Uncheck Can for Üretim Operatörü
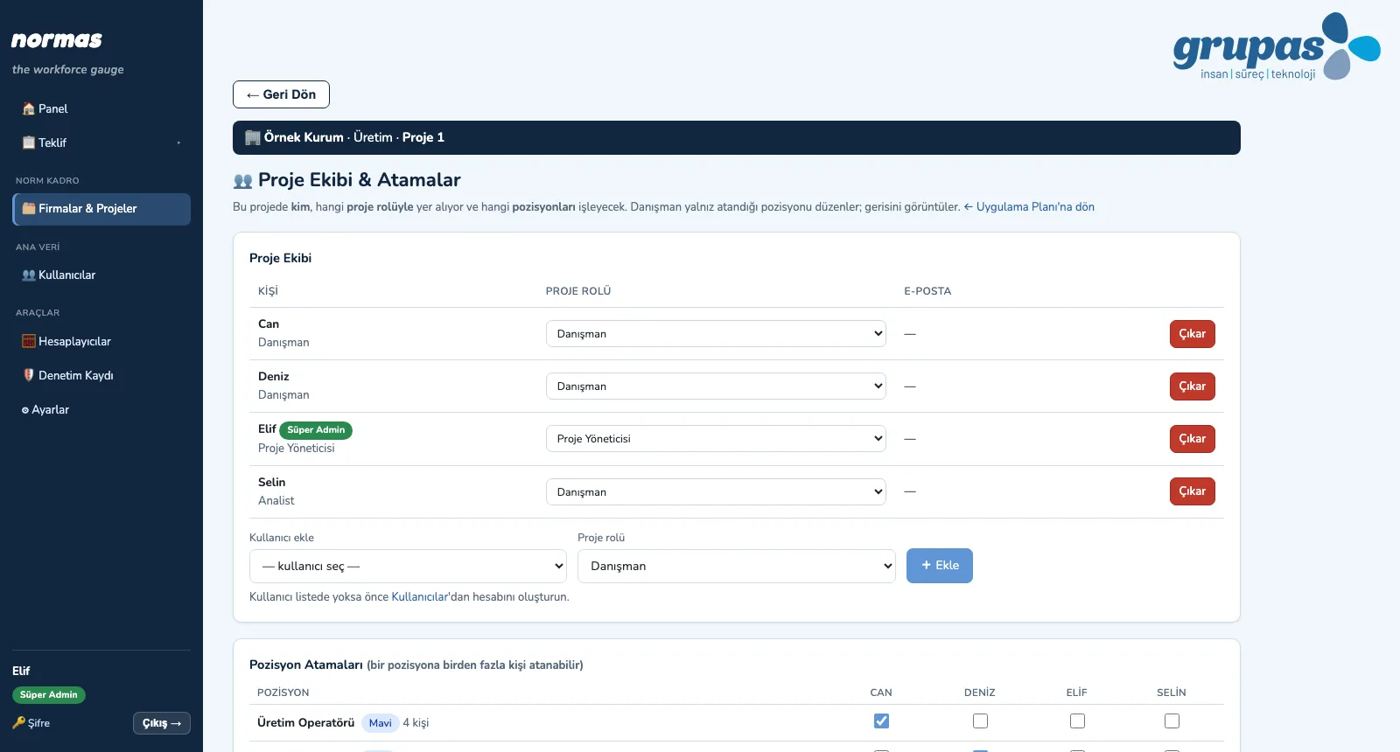This screenshot has height=752, width=1400. pos(881,721)
